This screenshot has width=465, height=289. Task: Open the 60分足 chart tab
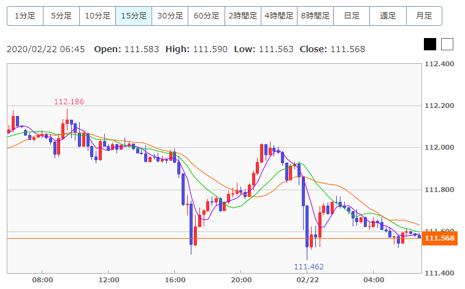click(206, 16)
